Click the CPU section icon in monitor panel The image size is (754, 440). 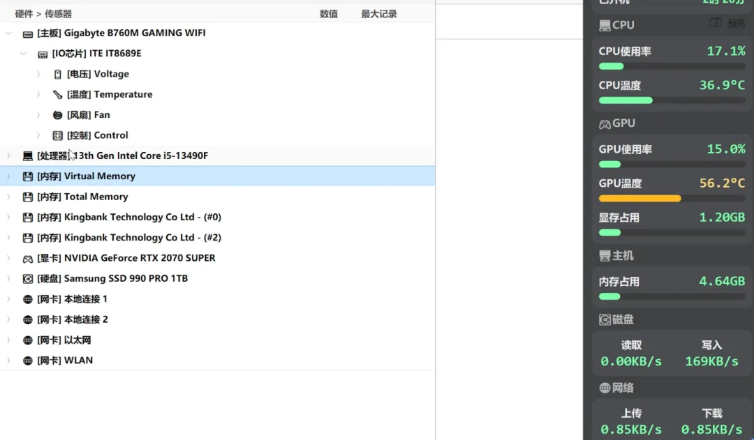pyautogui.click(x=605, y=26)
